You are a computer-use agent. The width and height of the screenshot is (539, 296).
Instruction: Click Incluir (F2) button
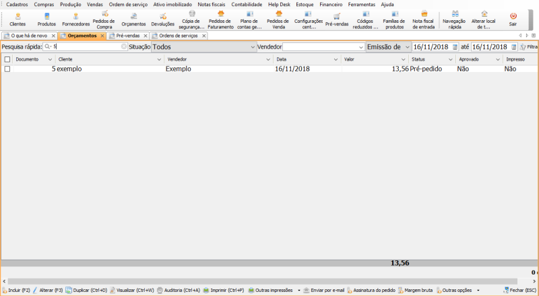16,290
